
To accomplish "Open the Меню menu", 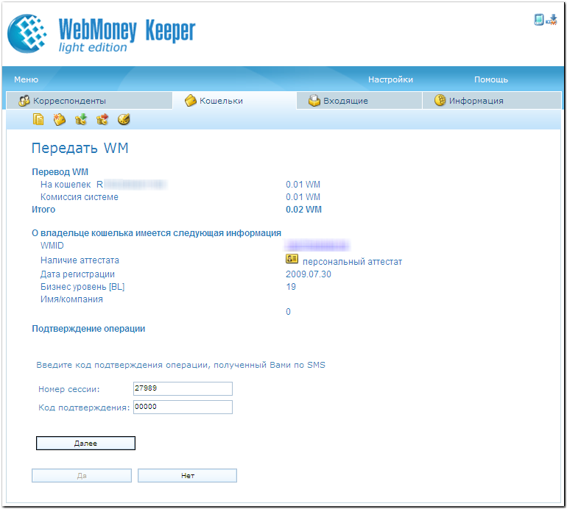I will 26,79.
